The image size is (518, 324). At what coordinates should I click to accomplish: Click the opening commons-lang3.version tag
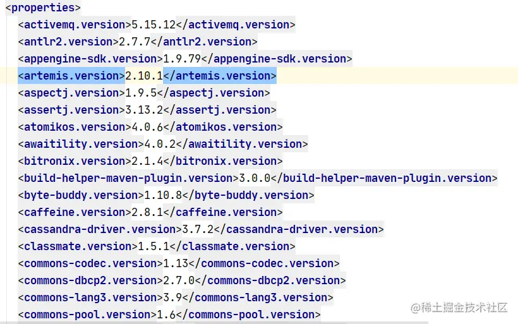tap(87, 298)
